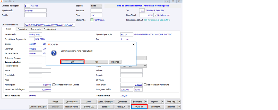The width and height of the screenshot is (278, 110).
Task: Click the Anular NF button
Action: point(139,107)
